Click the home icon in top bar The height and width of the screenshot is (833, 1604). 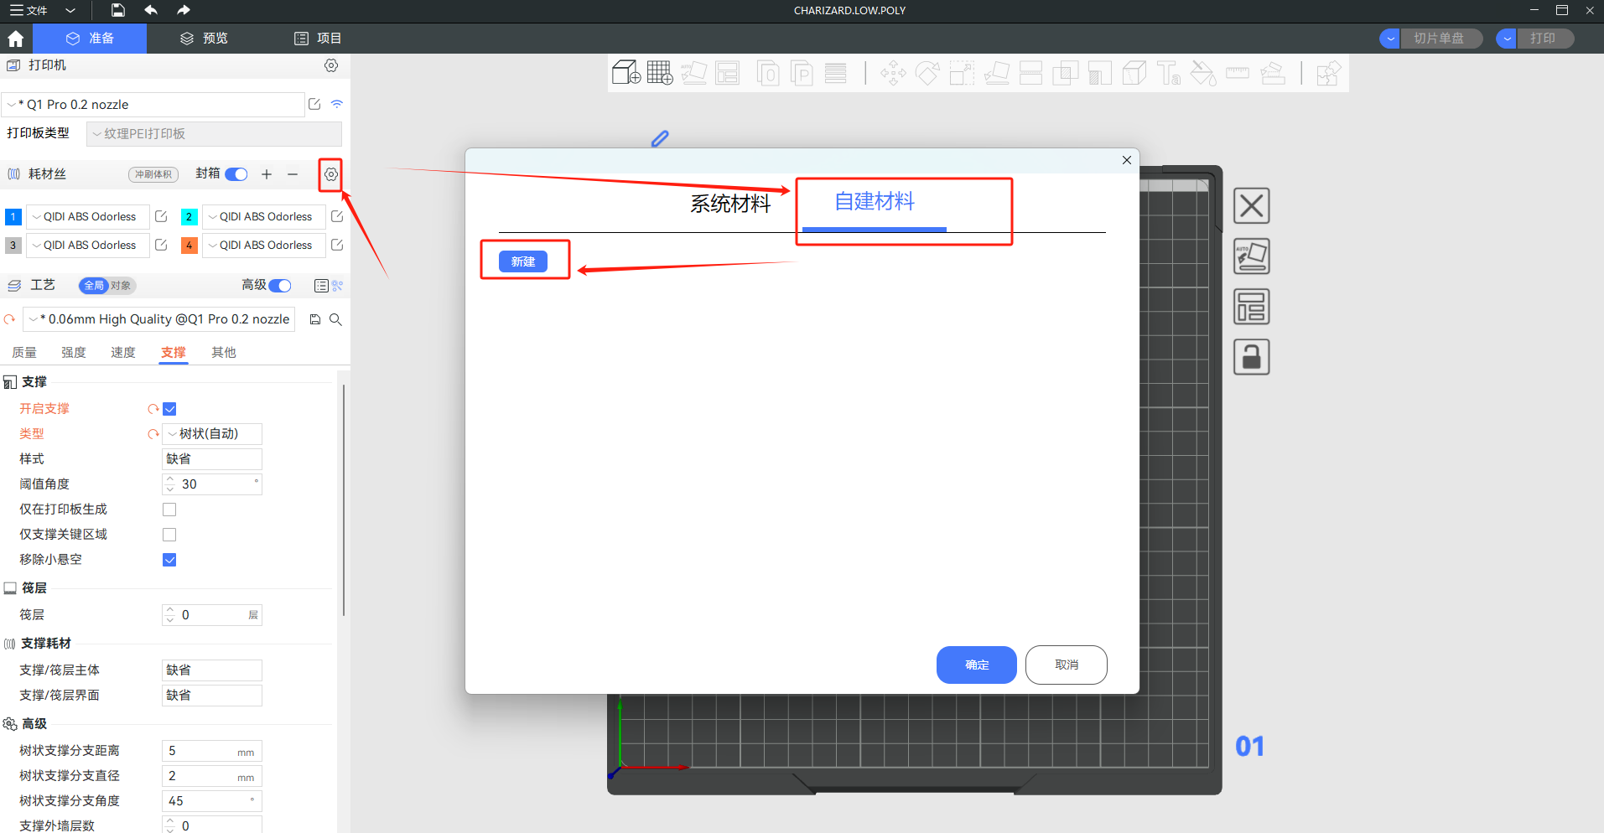15,39
